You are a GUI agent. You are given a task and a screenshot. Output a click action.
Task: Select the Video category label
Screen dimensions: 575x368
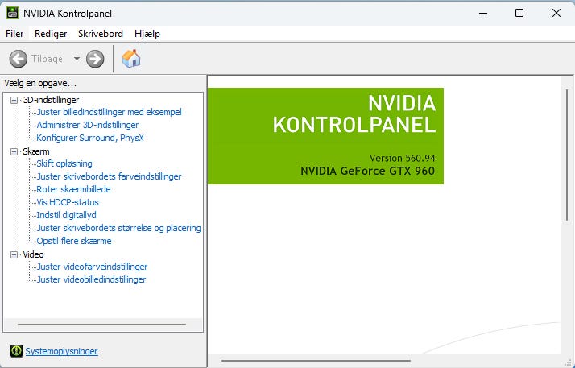33,254
